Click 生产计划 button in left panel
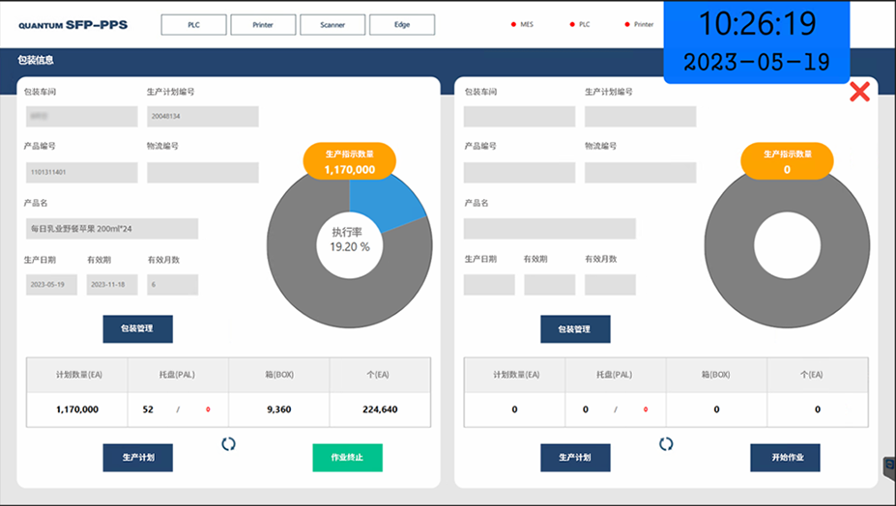The width and height of the screenshot is (896, 506). coord(137,458)
